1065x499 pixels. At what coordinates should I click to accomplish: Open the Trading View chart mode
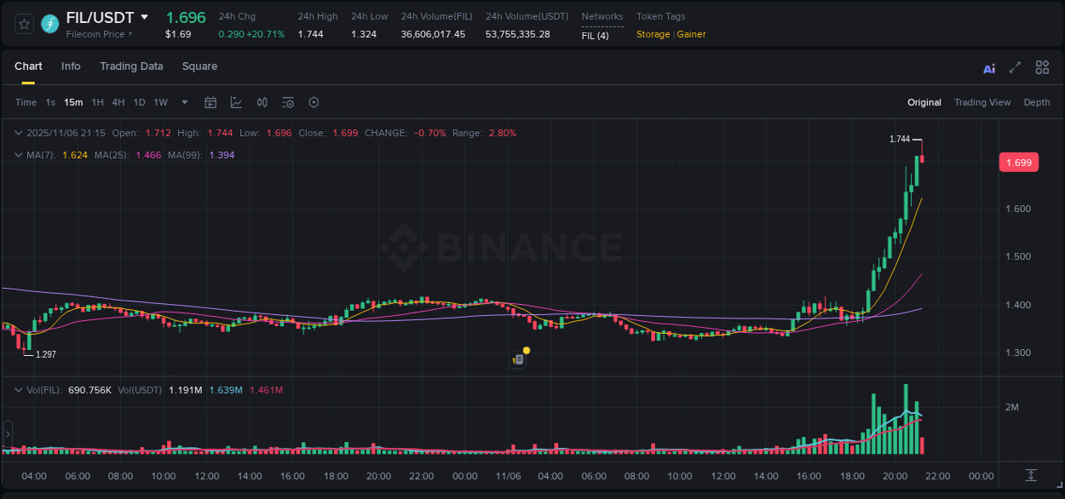(x=982, y=102)
